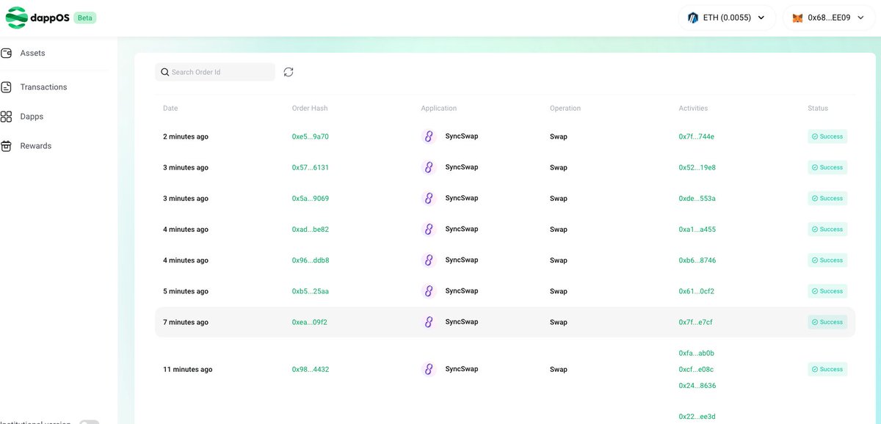The height and width of the screenshot is (424, 881).
Task: Open activity link 0x7f...744e
Action: pyautogui.click(x=697, y=136)
